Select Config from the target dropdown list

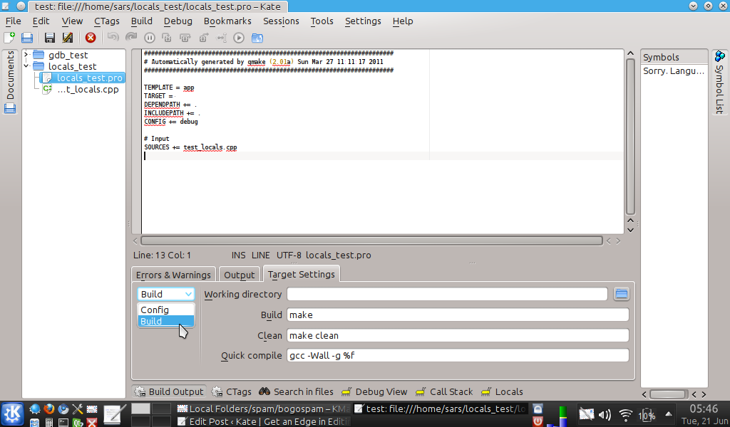(x=155, y=310)
